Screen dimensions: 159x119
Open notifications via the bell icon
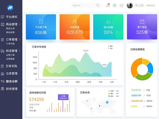pos(108,5)
